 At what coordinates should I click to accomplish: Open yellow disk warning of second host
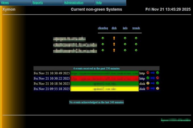coord(114,44)
